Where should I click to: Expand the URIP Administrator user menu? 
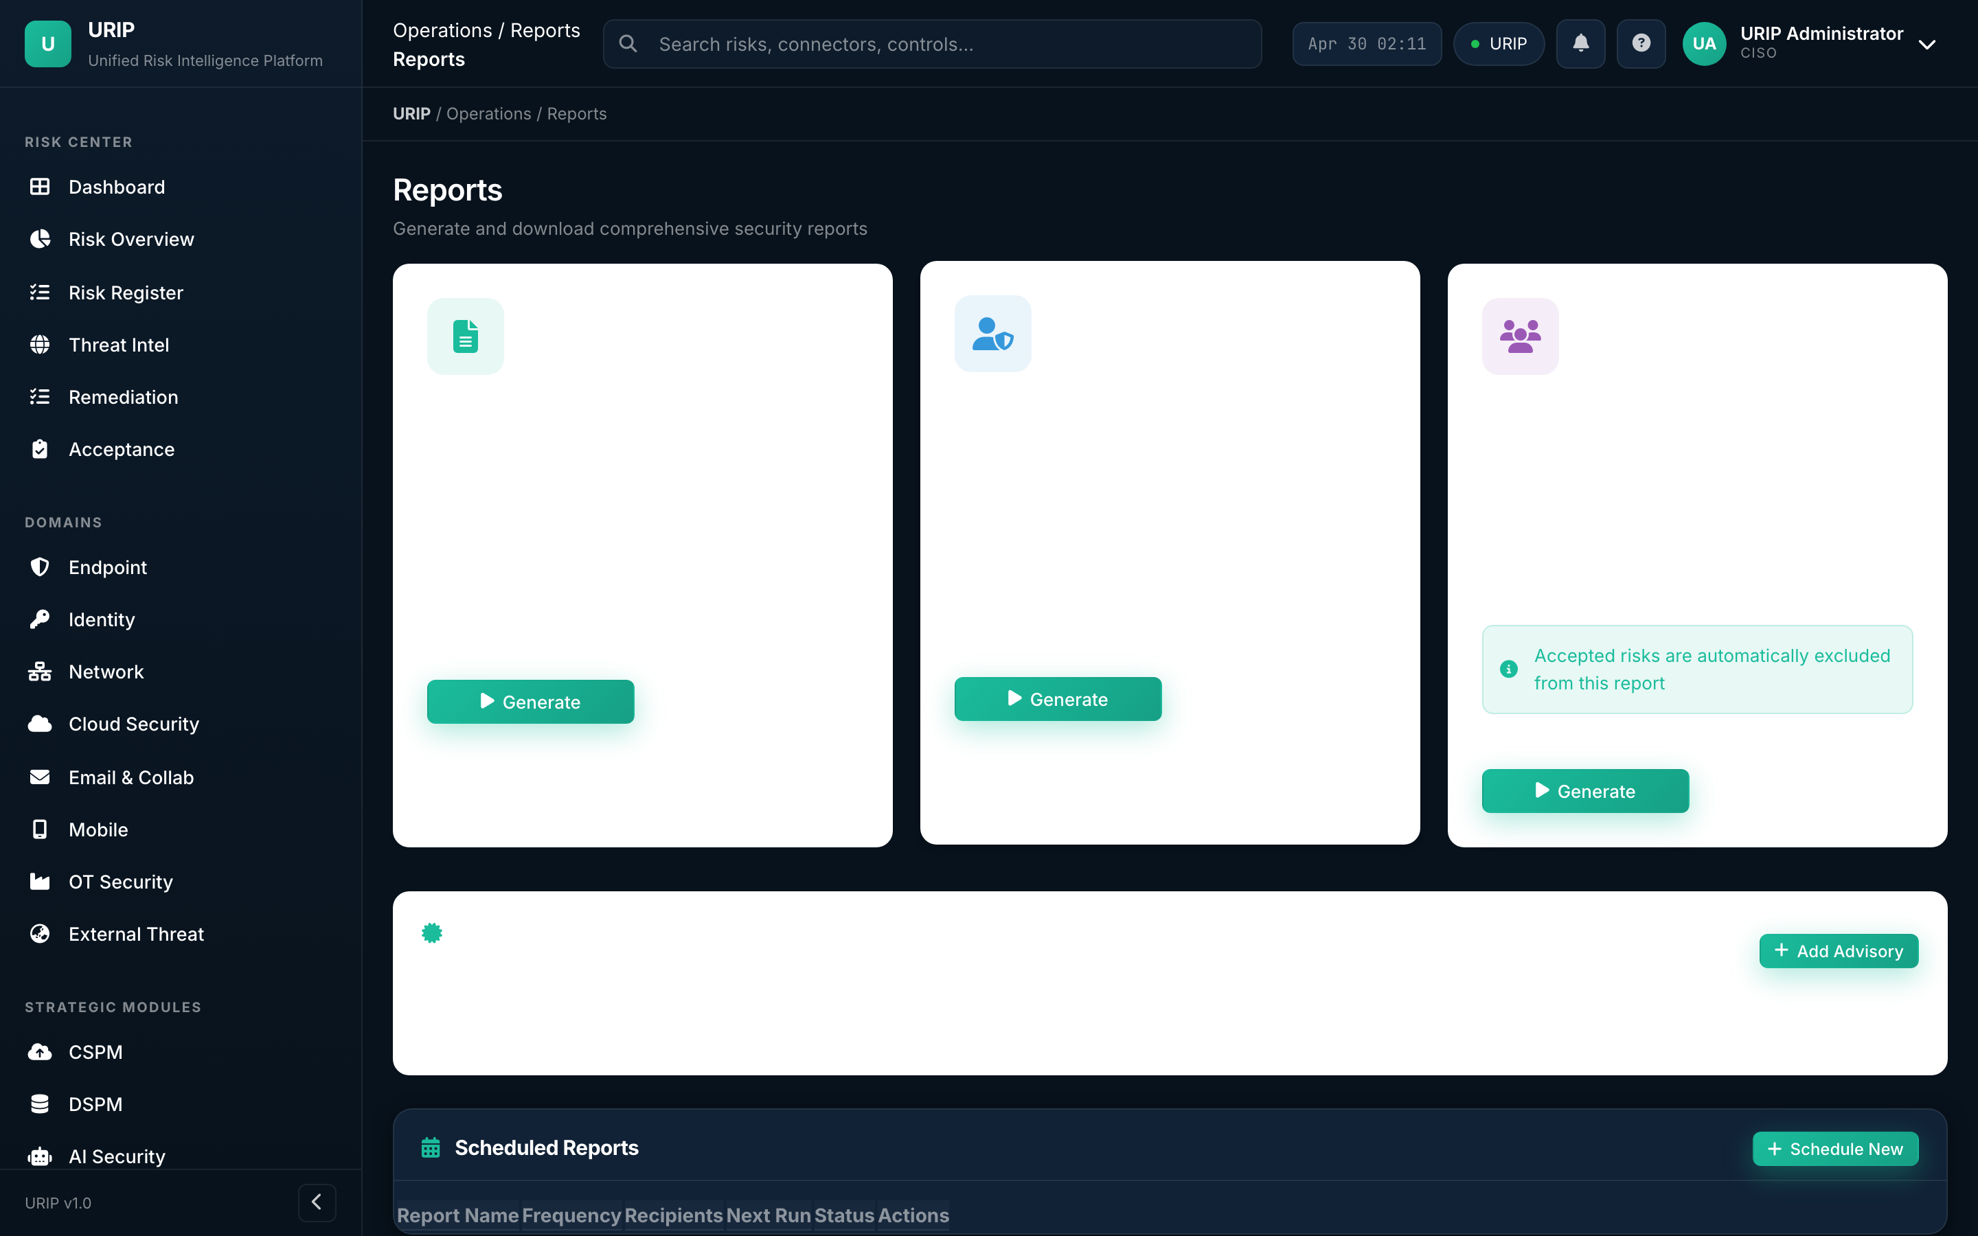1927,44
